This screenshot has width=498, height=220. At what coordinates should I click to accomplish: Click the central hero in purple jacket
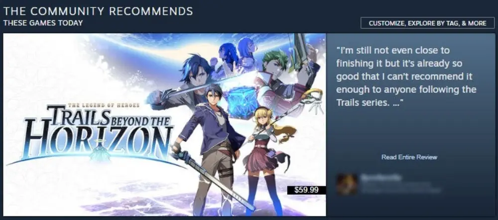[213, 149]
